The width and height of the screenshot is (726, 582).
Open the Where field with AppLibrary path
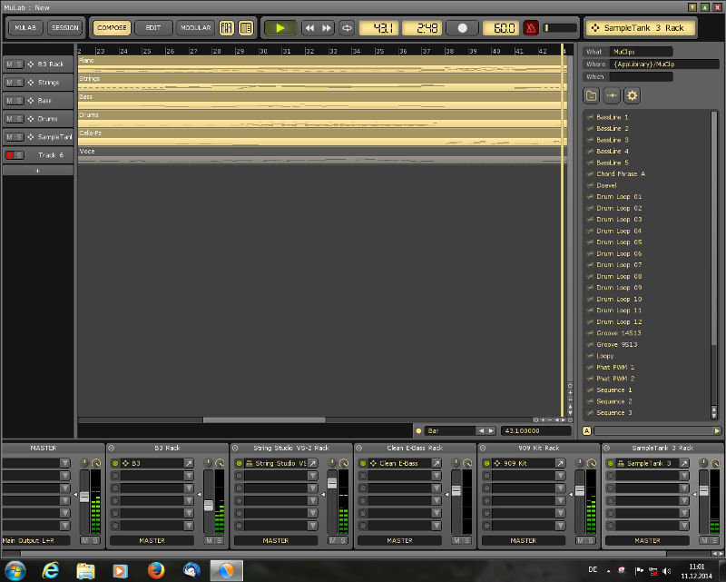pyautogui.click(x=664, y=64)
